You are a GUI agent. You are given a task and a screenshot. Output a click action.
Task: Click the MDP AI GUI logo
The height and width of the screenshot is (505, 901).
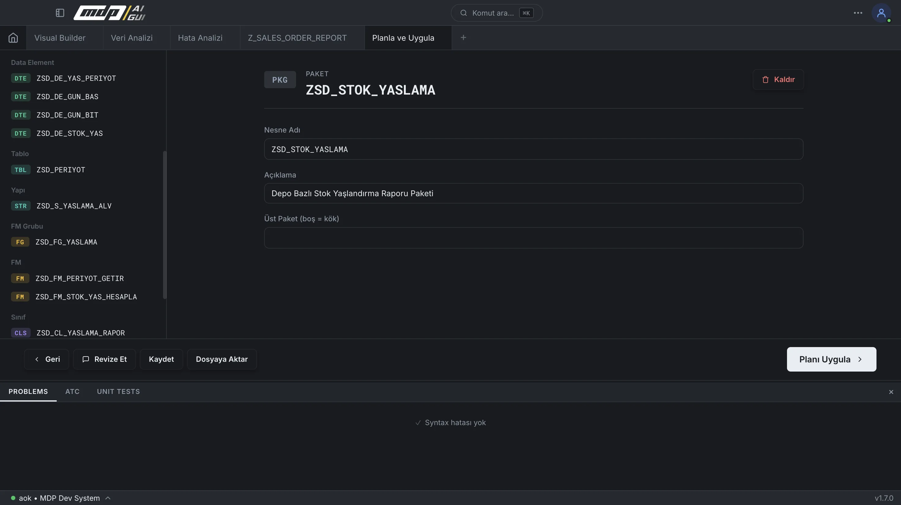coord(109,13)
